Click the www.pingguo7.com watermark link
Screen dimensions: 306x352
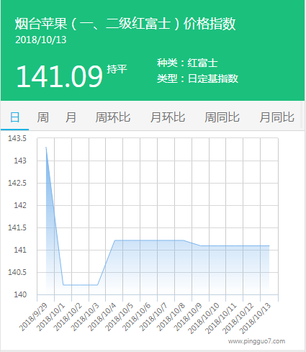point(256,341)
